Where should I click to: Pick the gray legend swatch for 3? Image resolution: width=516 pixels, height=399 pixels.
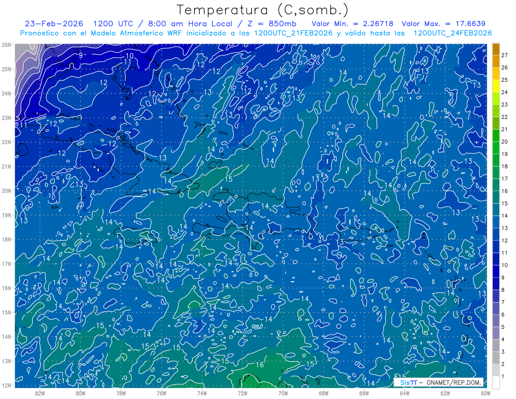click(x=496, y=345)
